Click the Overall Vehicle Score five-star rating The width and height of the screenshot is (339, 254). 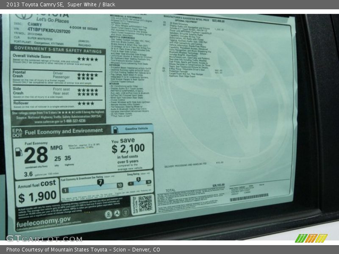tap(88, 59)
